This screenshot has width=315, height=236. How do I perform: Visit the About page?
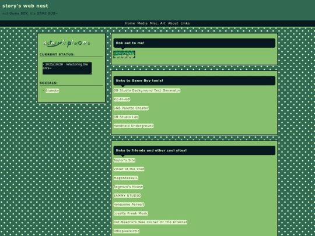173,23
